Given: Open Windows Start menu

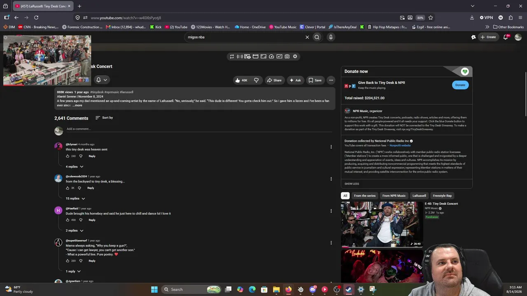Looking at the screenshot, I should pos(154,289).
